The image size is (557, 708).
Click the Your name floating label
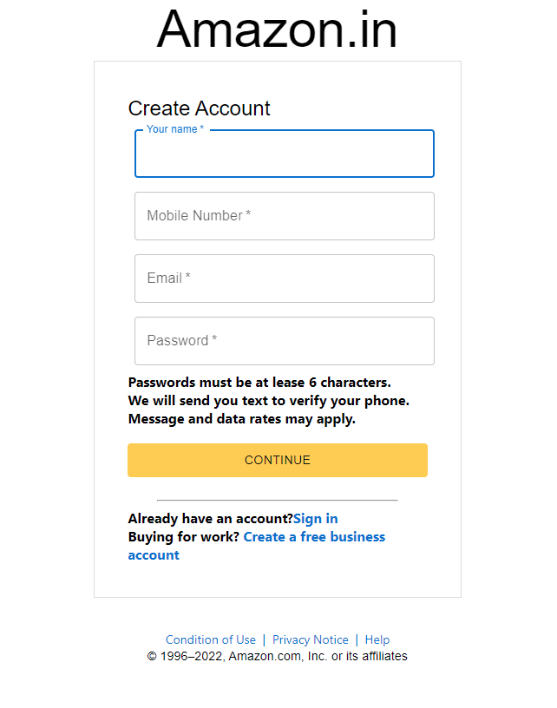174,128
